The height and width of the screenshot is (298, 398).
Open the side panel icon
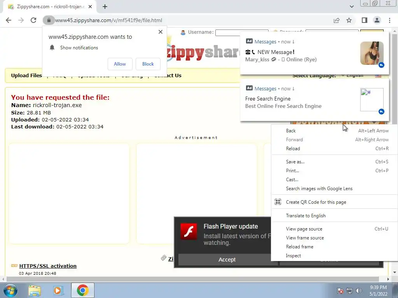click(x=365, y=20)
